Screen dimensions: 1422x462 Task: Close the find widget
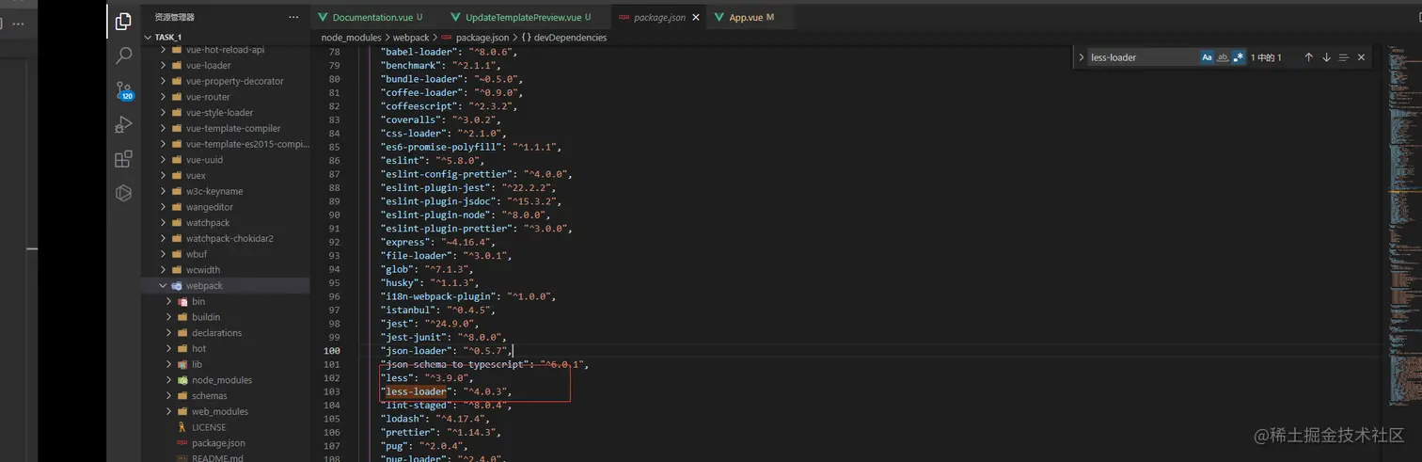click(1361, 57)
